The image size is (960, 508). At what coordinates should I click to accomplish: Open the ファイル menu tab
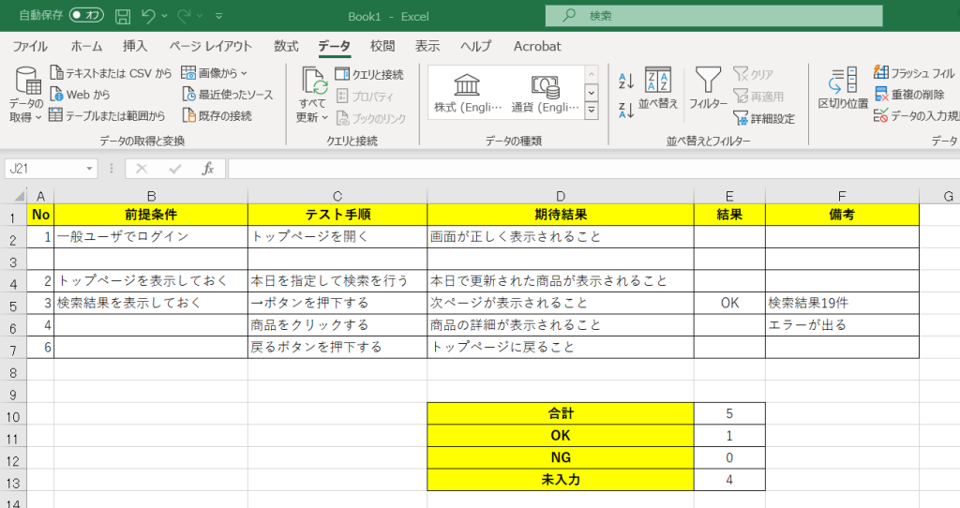coord(30,47)
